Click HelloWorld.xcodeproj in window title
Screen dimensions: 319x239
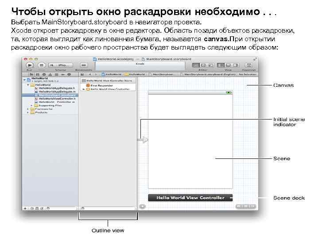(x=113, y=59)
